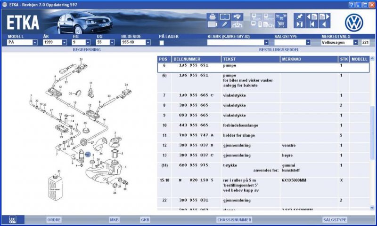Click the printer icon in the toolbar
377x226 pixels.
click(213, 17)
